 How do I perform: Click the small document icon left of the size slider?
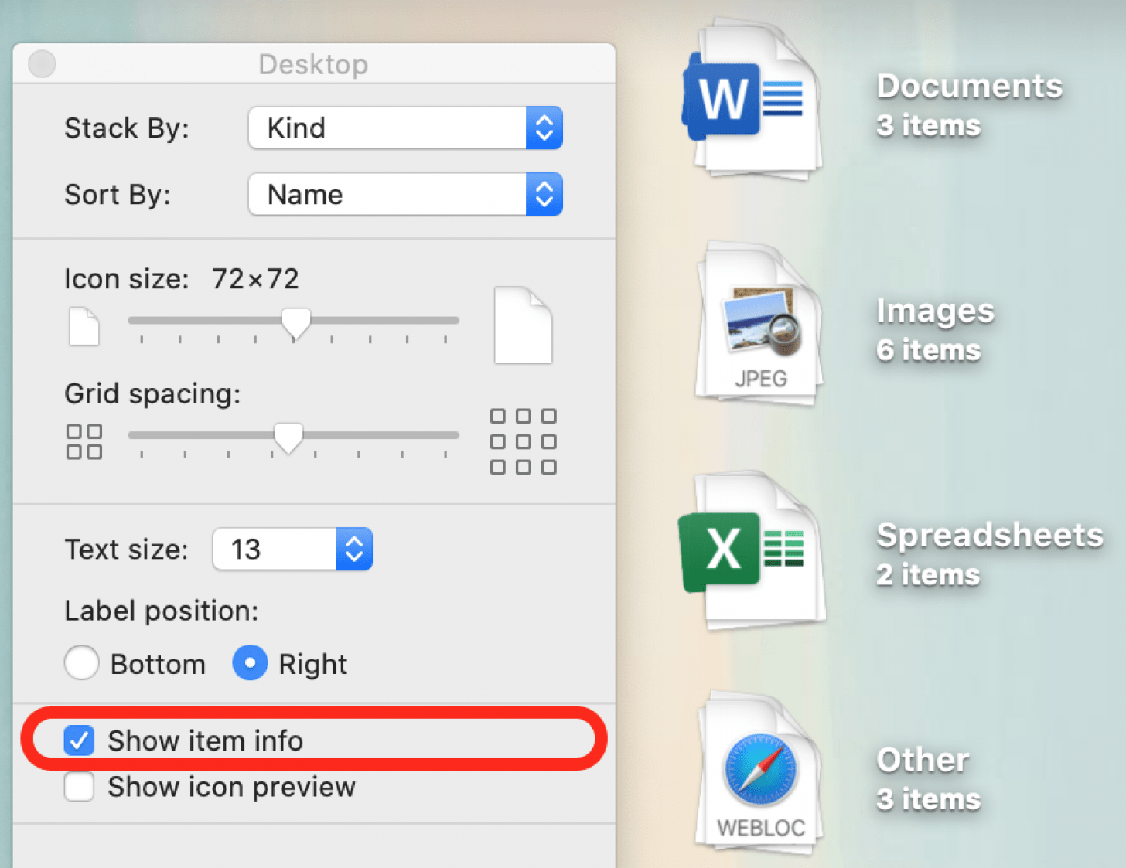[x=84, y=327]
